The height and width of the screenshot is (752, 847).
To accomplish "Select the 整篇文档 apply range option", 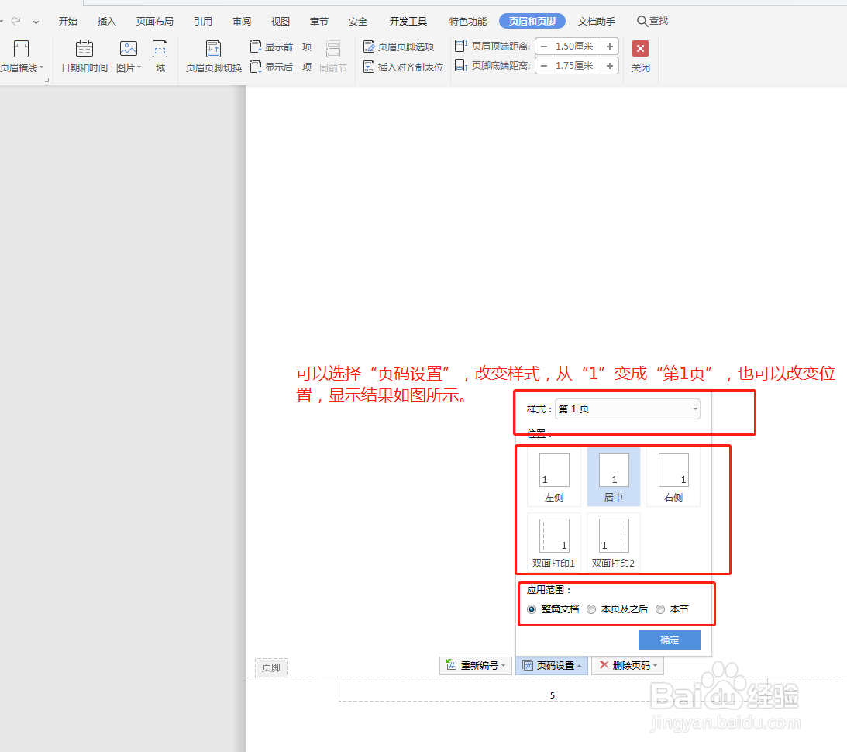I will (531, 609).
